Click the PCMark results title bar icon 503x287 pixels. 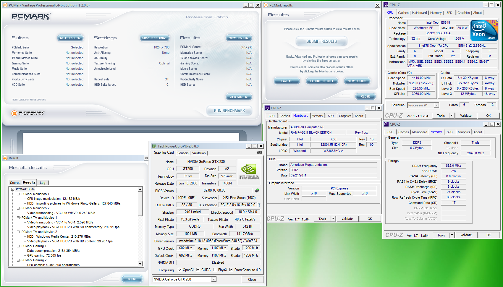coord(266,5)
